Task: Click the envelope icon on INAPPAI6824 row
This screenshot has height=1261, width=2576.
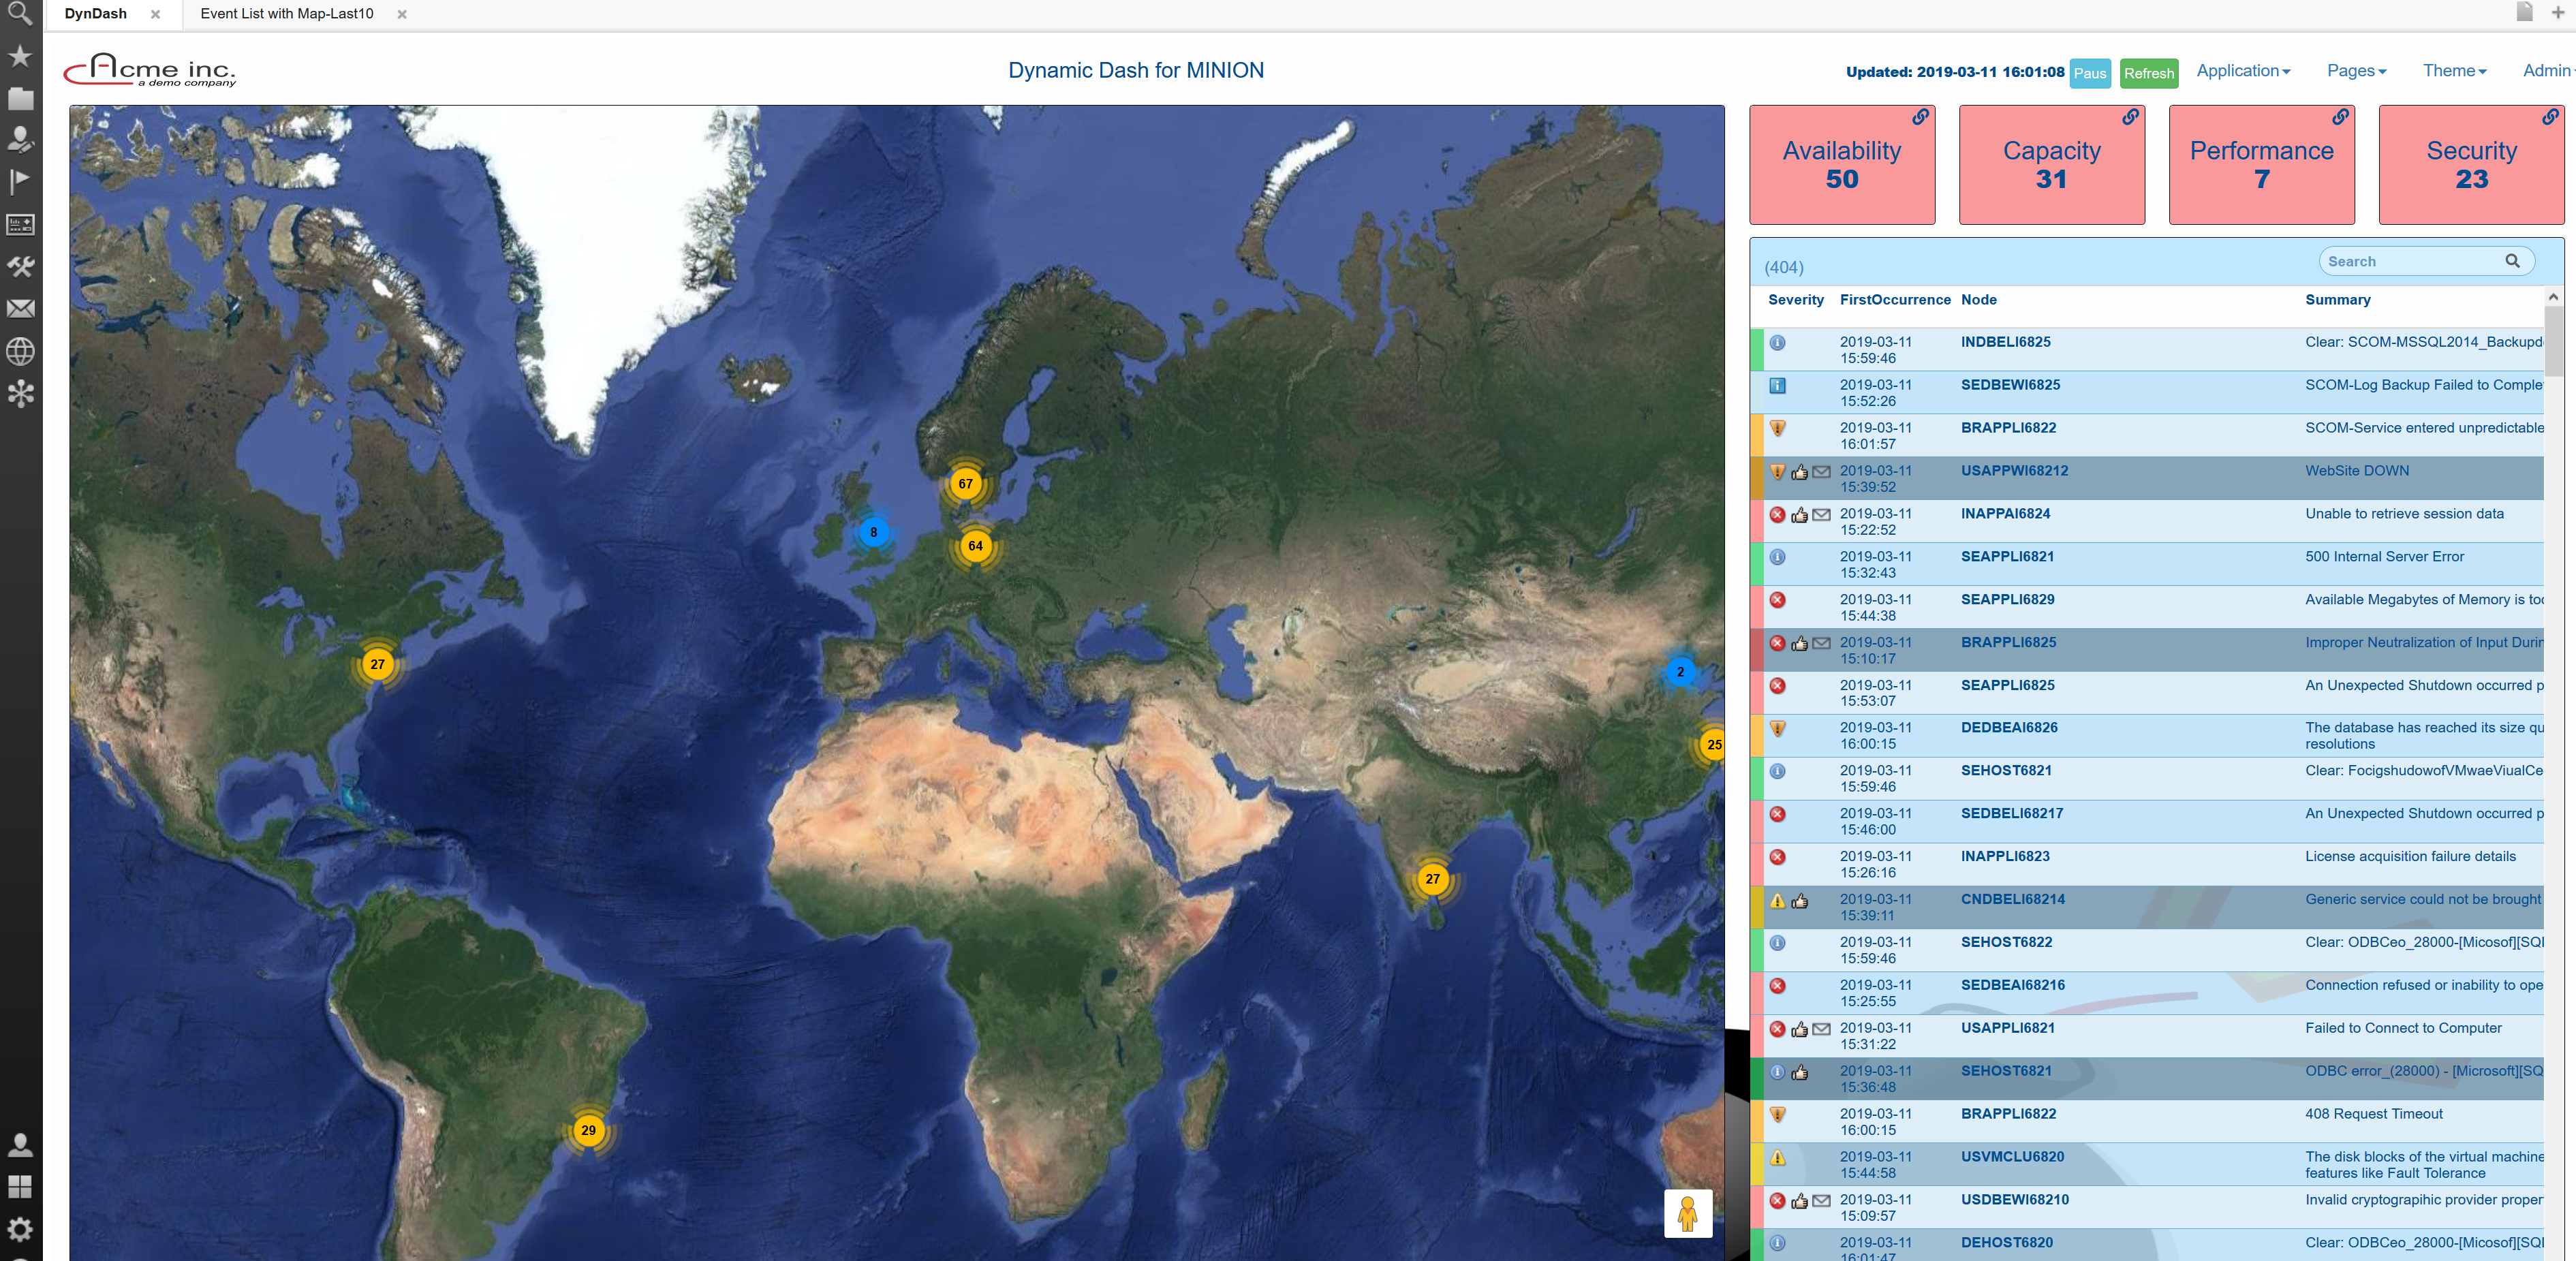Action: point(1822,515)
